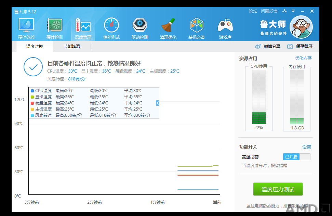Toggle the 硬盘温度 red legend swatch
The image size is (332, 216).
coord(32,103)
